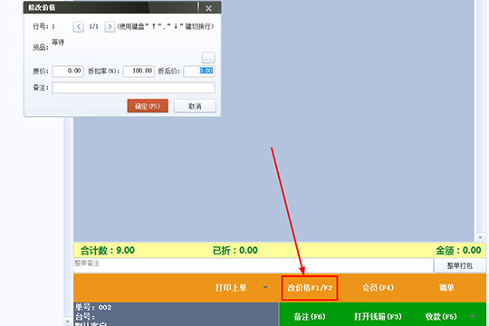Select the 已折：0.00 discount text
Viewport: 489px width, 326px height.
(235, 250)
